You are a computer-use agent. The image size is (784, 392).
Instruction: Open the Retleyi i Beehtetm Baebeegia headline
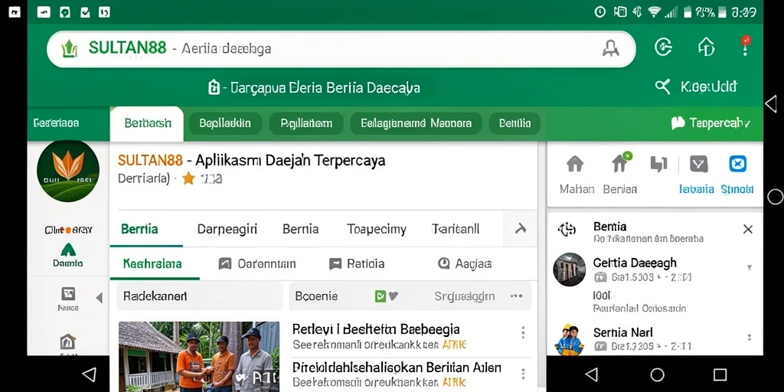[x=375, y=329]
